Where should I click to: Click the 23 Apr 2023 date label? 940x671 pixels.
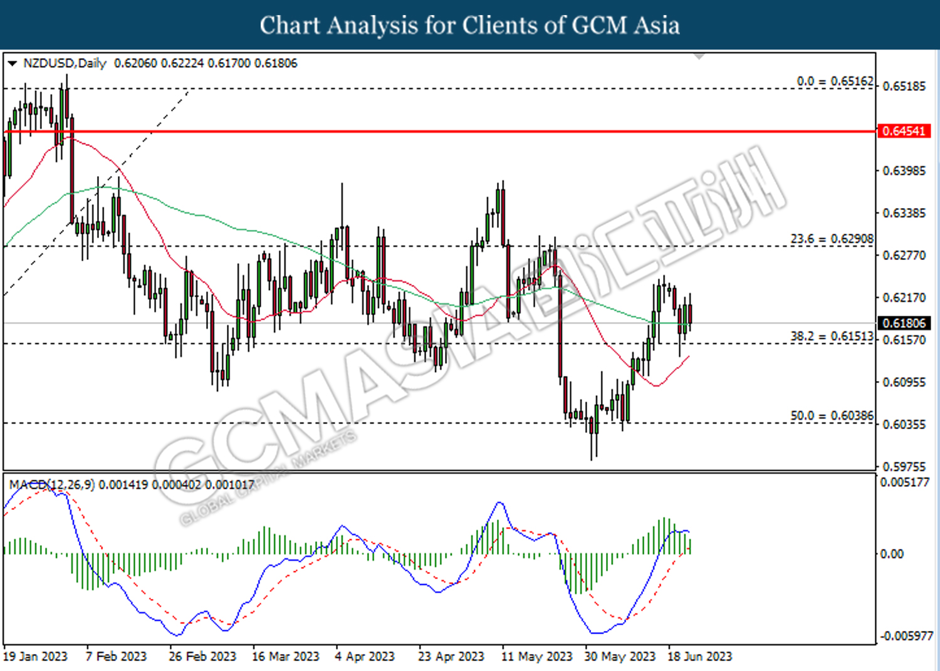tap(451, 656)
